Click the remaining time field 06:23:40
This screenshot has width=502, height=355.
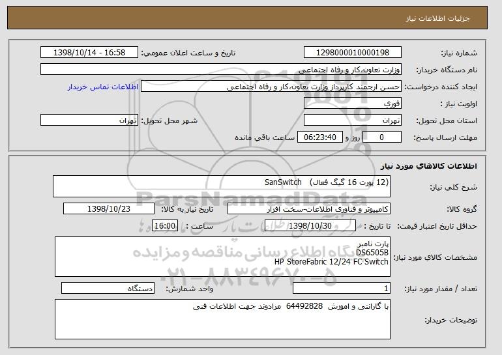coord(320,137)
